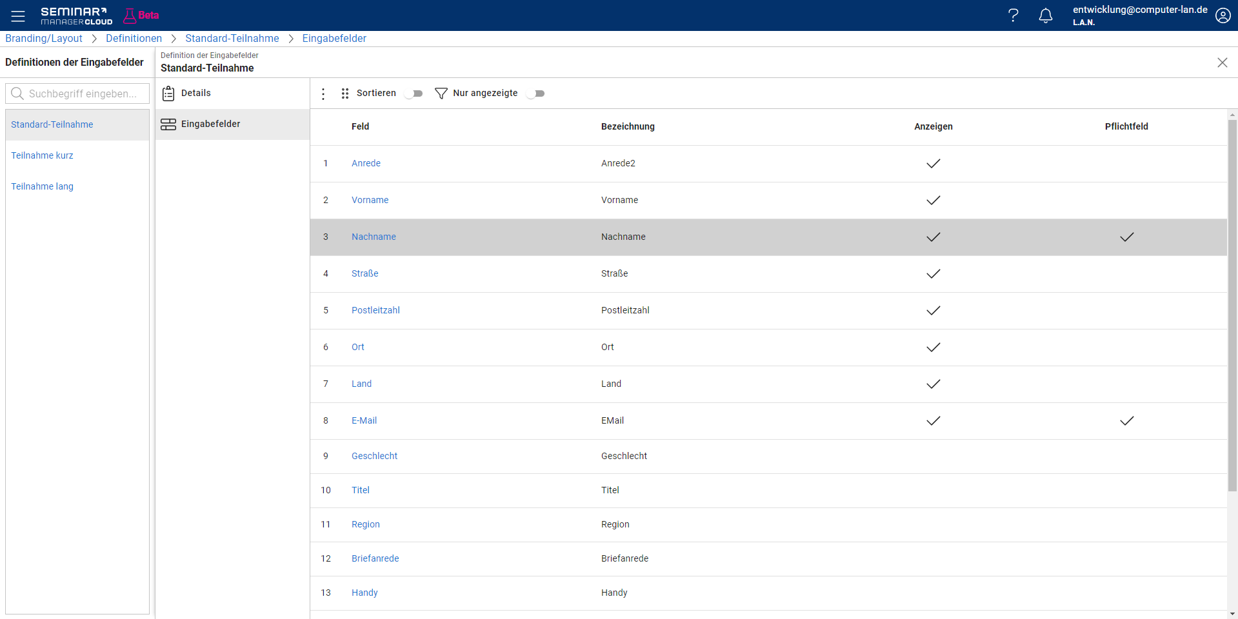Image resolution: width=1238 pixels, height=619 pixels.
Task: Open the Handy field link
Action: 364,593
